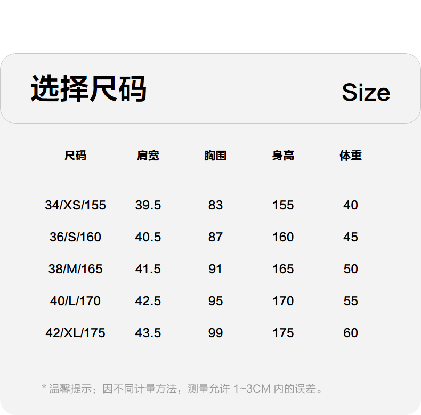The image size is (421, 415).
Task: Click height value 175 in 身高 column
Action: (283, 333)
